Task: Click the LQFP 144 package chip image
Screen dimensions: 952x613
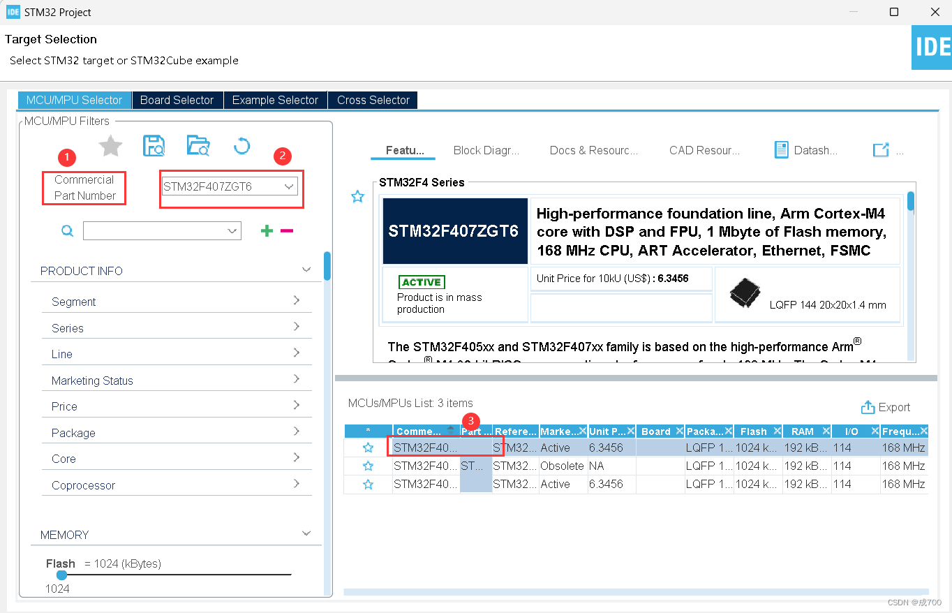Action: pyautogui.click(x=745, y=293)
